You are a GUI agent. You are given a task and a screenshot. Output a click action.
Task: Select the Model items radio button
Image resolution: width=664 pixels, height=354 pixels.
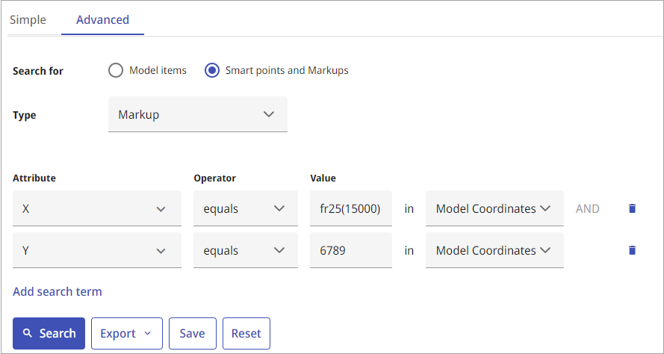pos(116,70)
